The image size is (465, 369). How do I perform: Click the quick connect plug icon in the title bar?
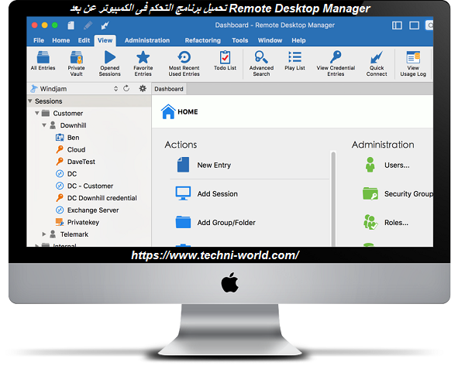pyautogui.click(x=105, y=26)
